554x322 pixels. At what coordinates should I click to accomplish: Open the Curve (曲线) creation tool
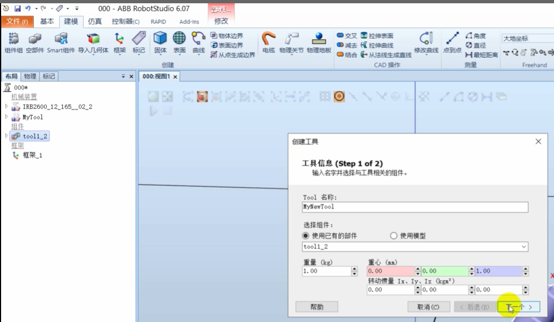[x=198, y=42]
